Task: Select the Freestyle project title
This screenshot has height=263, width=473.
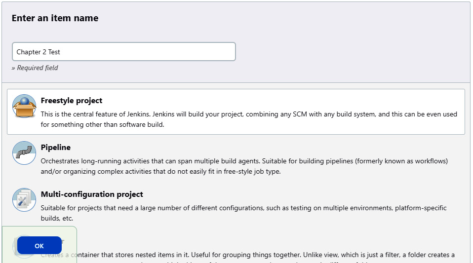Action: (x=72, y=101)
